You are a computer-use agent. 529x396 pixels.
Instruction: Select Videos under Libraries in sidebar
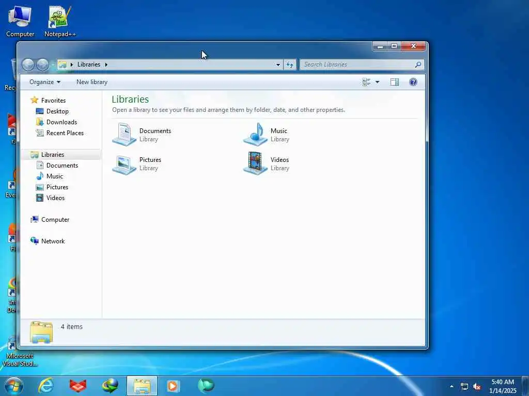point(50,197)
